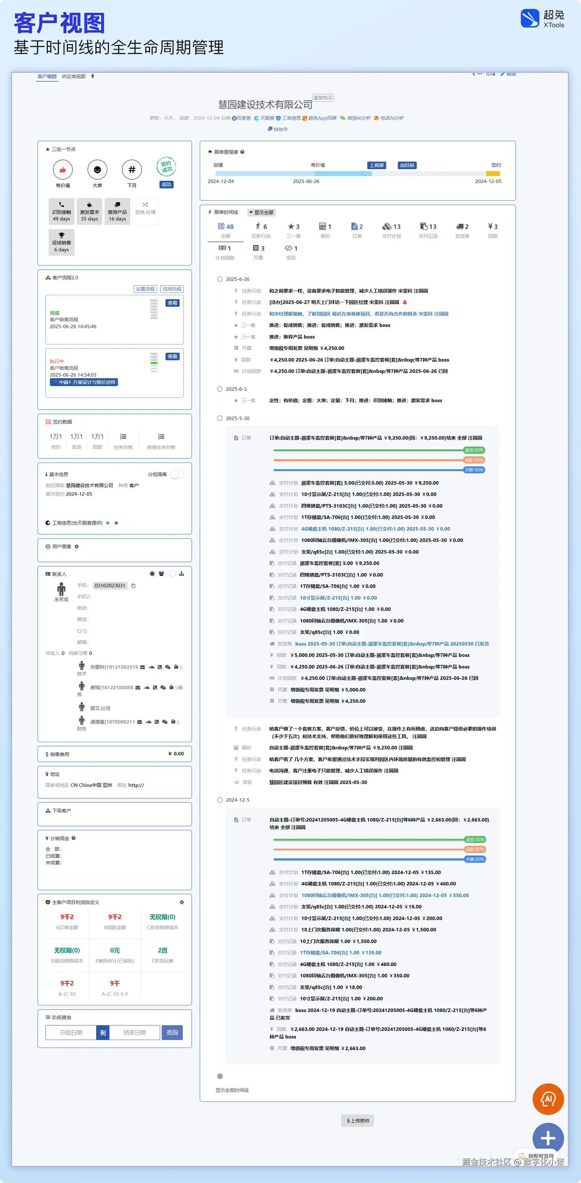
Task: Click the email icon next to 宋雯科
Action: tap(142, 667)
